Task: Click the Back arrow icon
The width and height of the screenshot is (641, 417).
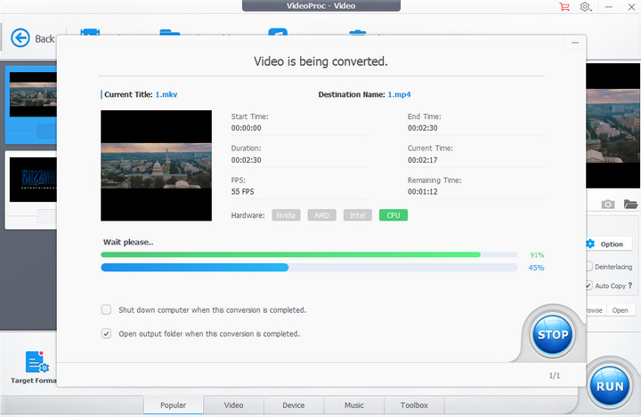Action: 20,38
